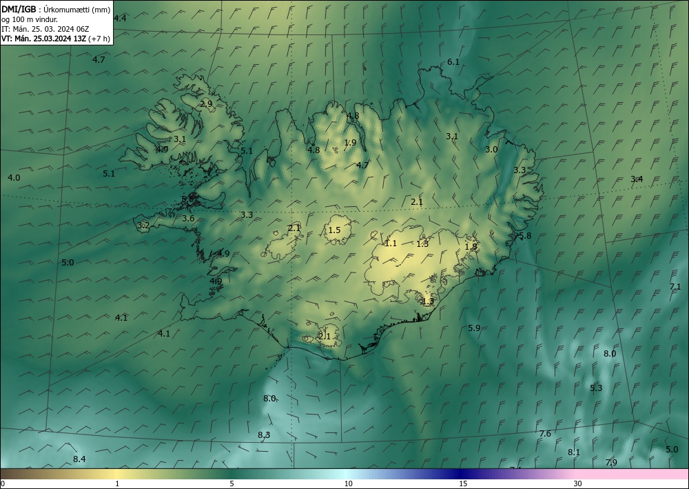Click the 7.1 value at the right edge
Screen dimensions: 689x489
pos(675,287)
